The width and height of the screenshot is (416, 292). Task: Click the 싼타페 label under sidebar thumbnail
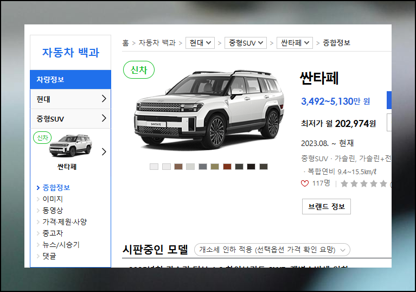pos(67,167)
